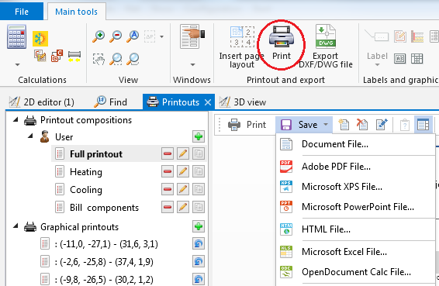439x286 pixels.
Task: Click the magnifier with letter A
Action: tap(133, 36)
